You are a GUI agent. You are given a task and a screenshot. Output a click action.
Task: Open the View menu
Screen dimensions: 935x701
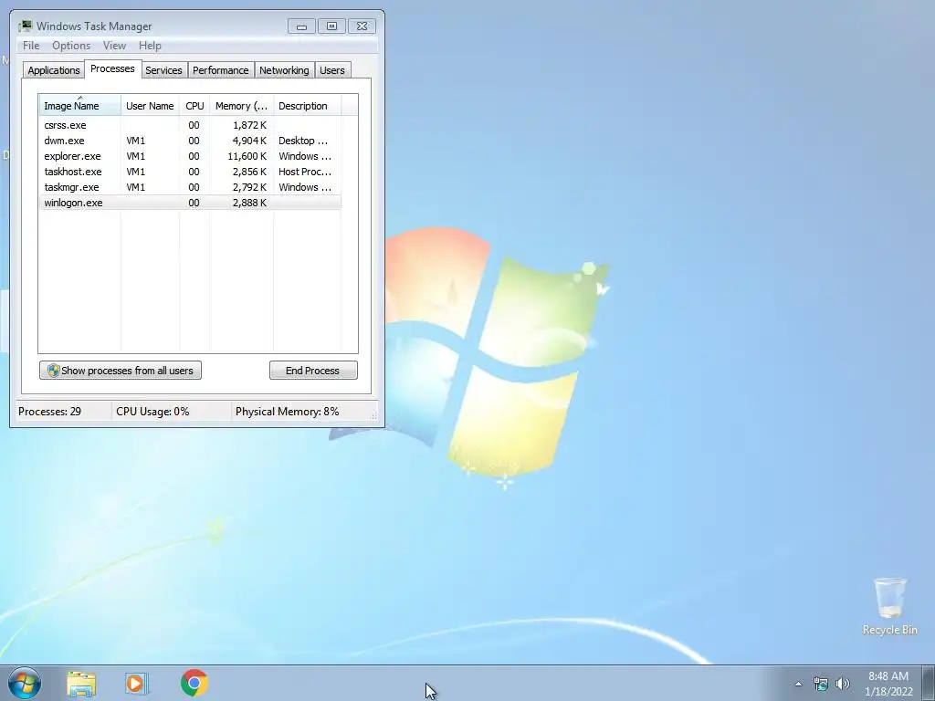click(x=114, y=46)
